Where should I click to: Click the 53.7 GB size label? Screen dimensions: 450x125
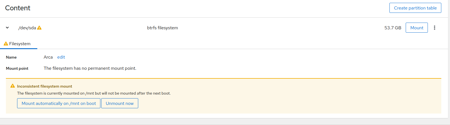pos(393,28)
